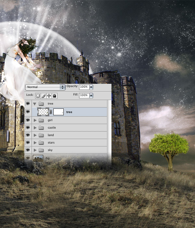
Task: Expand the girl group
Action: point(35,120)
